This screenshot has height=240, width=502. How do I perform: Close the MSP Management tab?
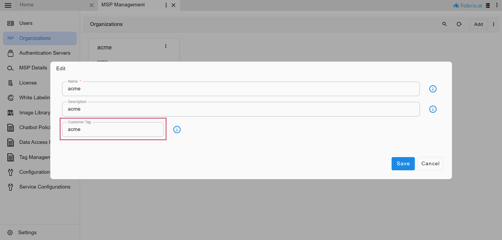[x=173, y=5]
